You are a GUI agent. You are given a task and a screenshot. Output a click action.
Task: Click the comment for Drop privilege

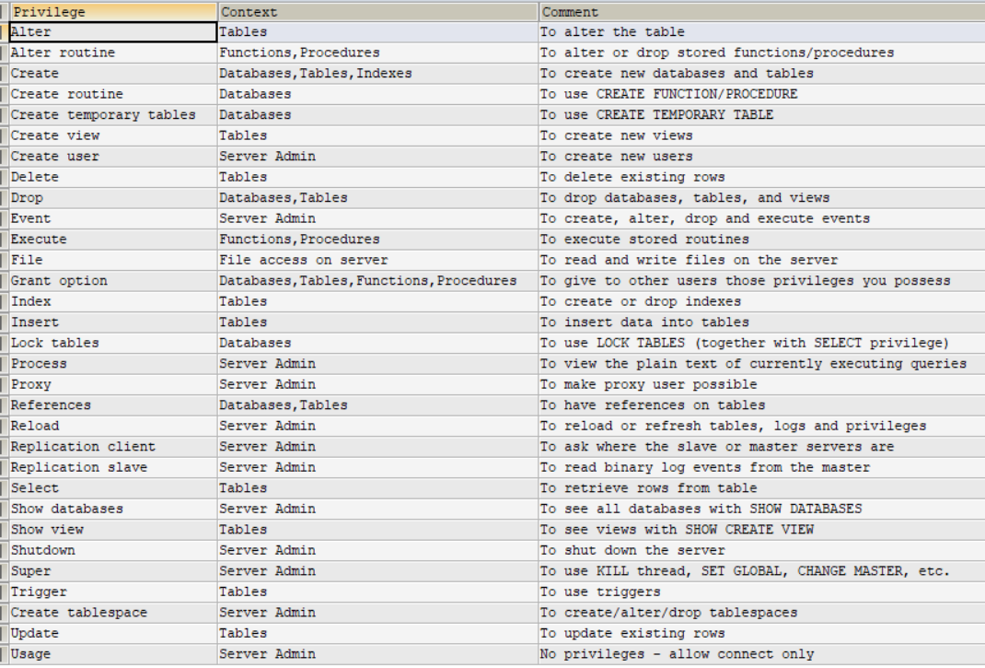click(x=685, y=198)
